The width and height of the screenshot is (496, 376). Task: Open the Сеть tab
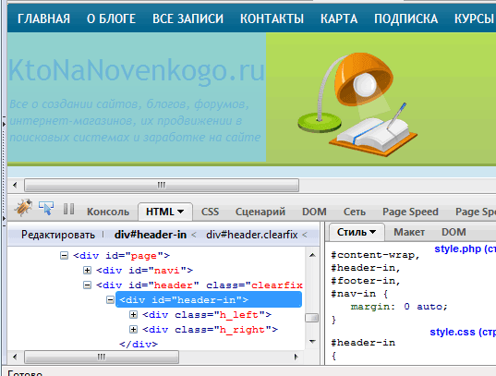click(355, 212)
